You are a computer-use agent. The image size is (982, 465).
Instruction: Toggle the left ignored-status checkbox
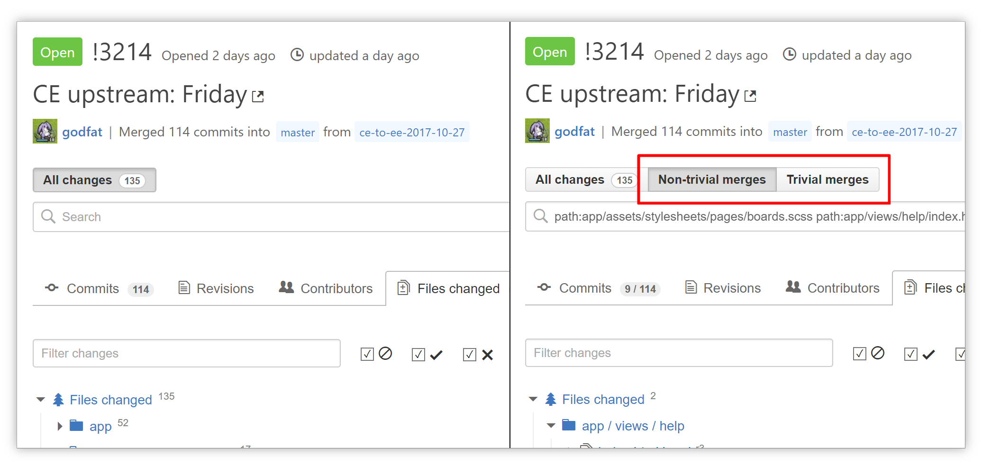[x=367, y=354]
